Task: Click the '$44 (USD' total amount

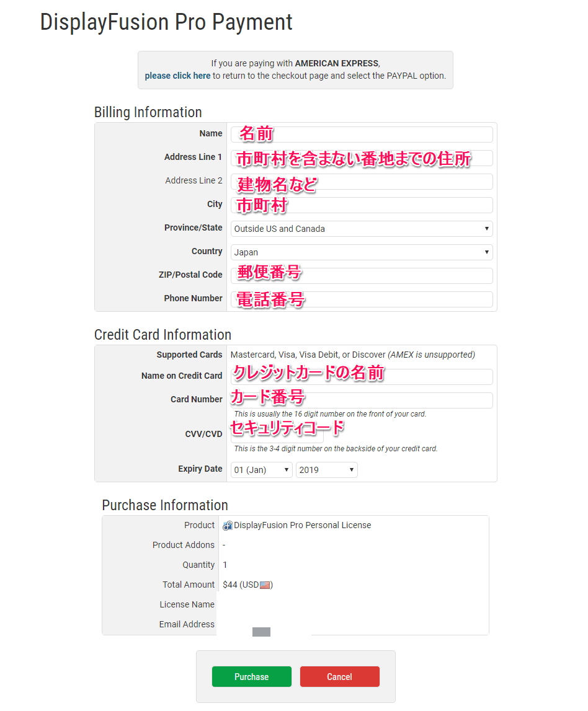Action: point(241,585)
